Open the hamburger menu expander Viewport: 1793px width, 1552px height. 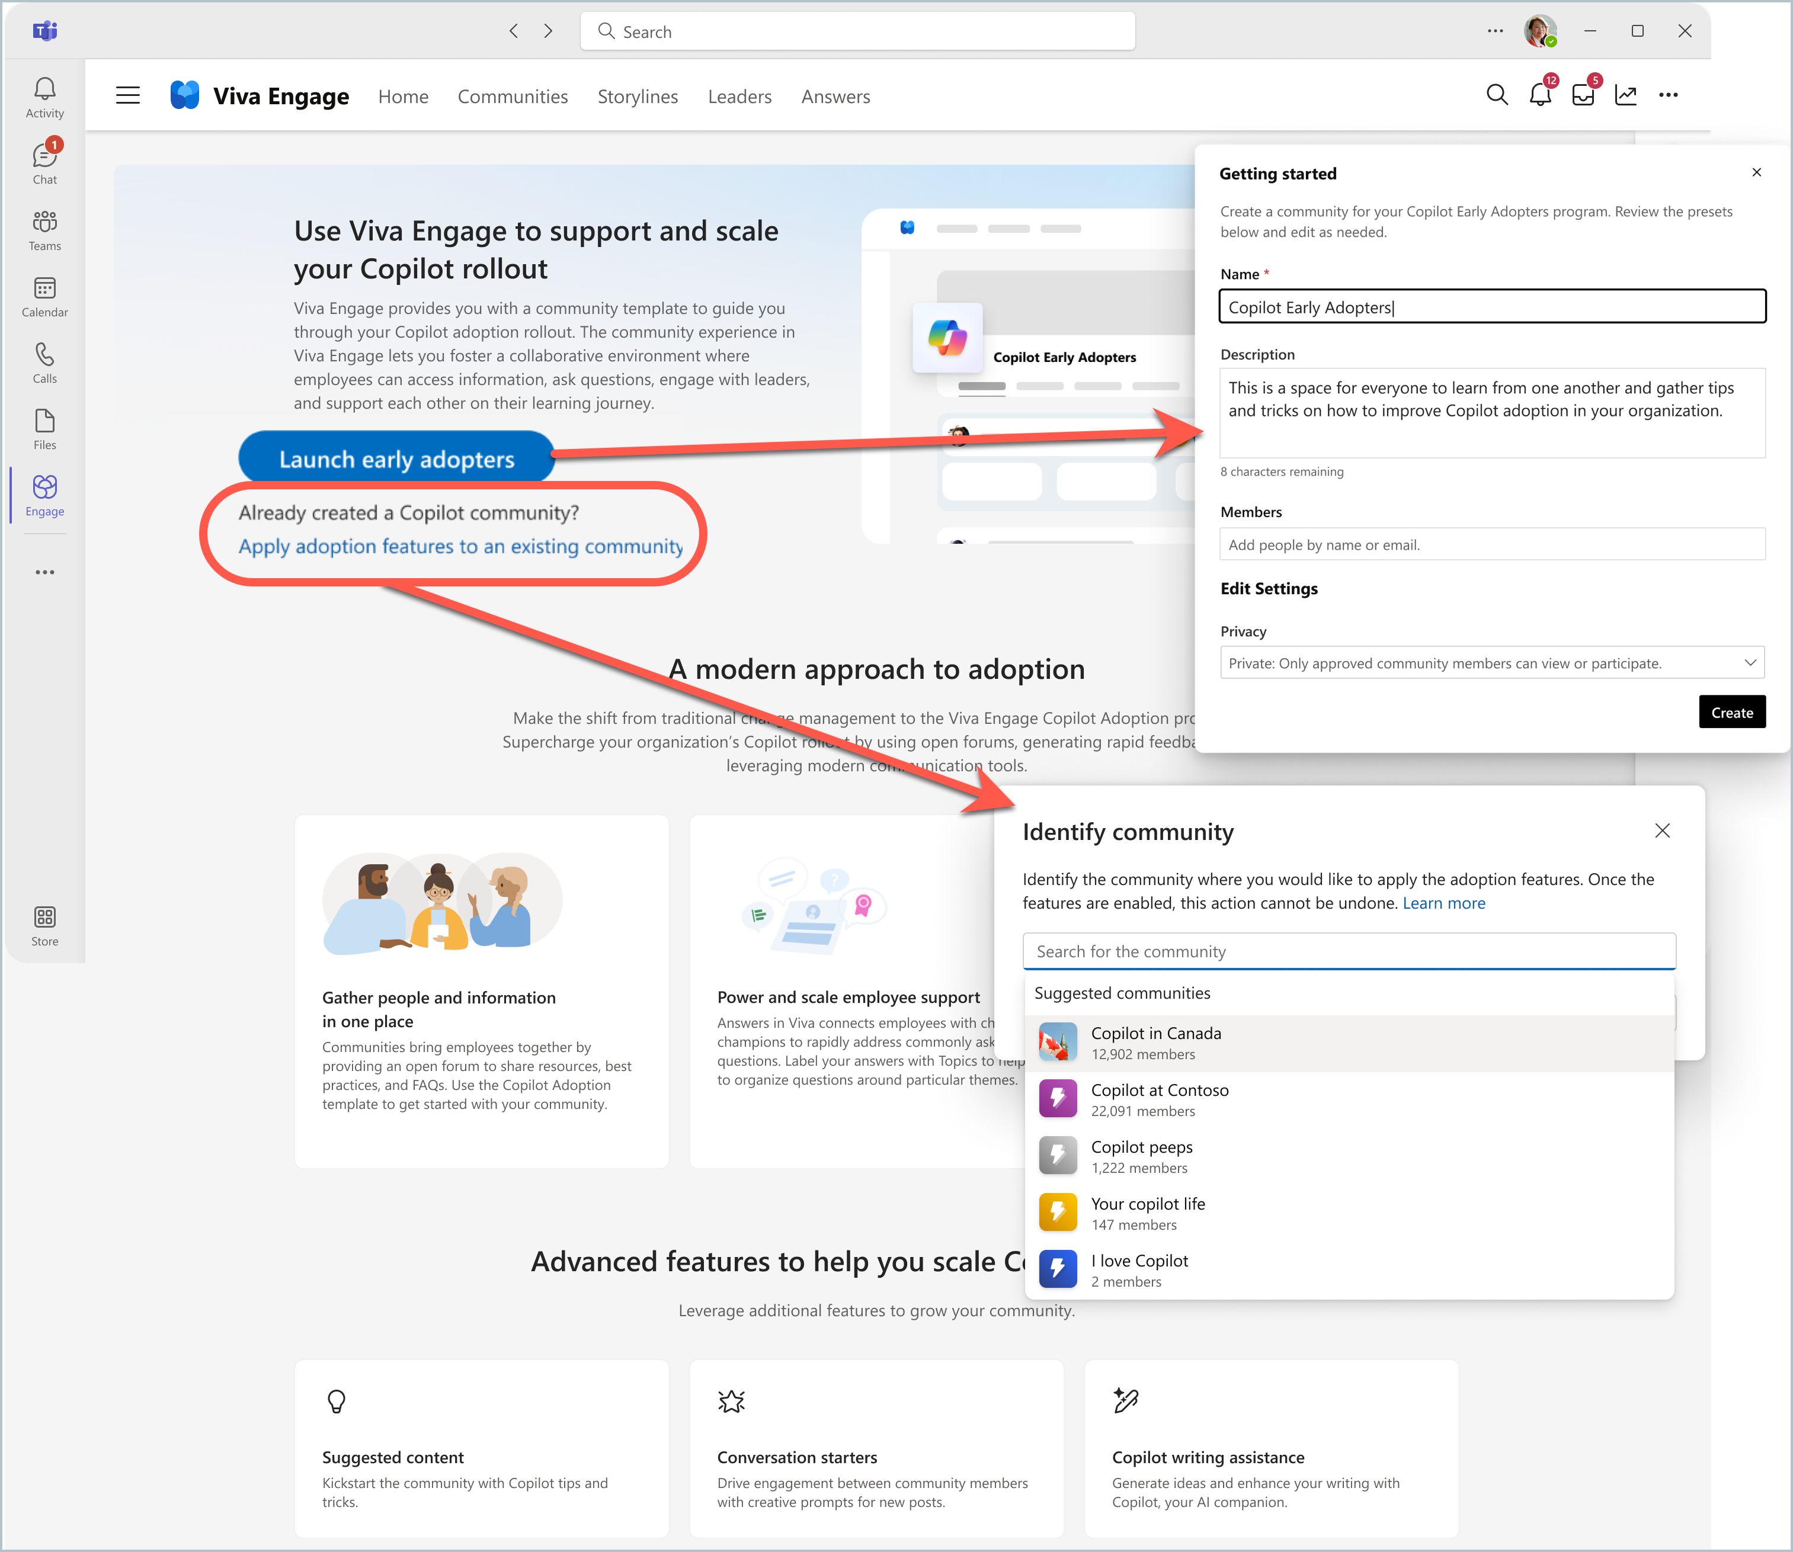(128, 95)
